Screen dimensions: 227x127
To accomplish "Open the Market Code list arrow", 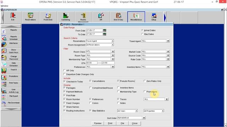I will tap(168, 52).
